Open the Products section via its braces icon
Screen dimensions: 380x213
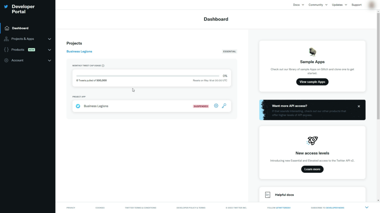(x=7, y=49)
